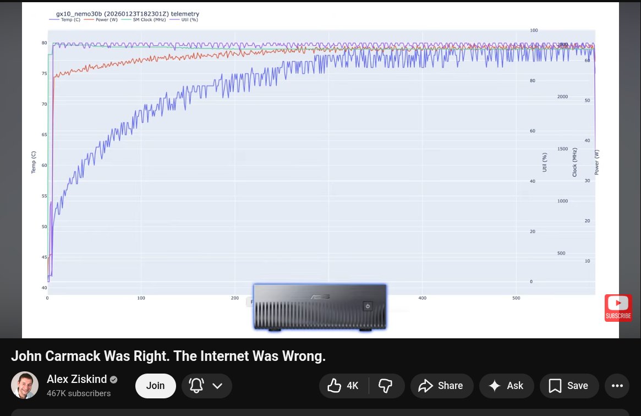This screenshot has height=416, width=641.
Task: Click the 467K subscribers text
Action: click(79, 393)
